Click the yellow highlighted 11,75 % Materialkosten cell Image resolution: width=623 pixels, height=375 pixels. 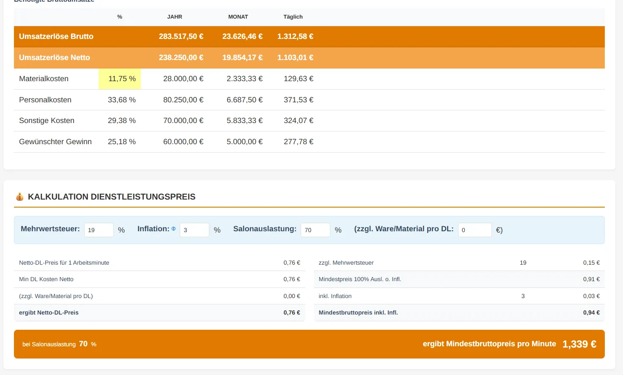120,79
